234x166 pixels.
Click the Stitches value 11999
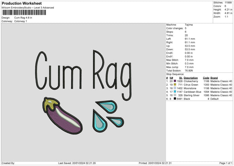pos(228,3)
